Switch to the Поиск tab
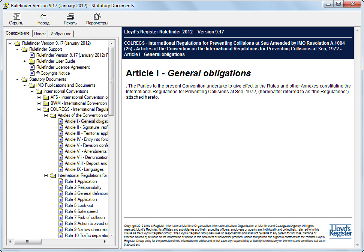364x252 pixels. point(39,33)
